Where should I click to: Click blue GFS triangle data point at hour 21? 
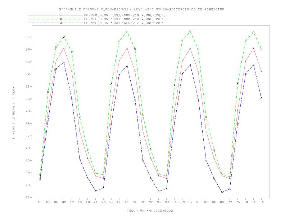96,191
